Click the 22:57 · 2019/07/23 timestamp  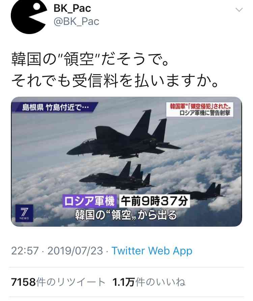57,251
